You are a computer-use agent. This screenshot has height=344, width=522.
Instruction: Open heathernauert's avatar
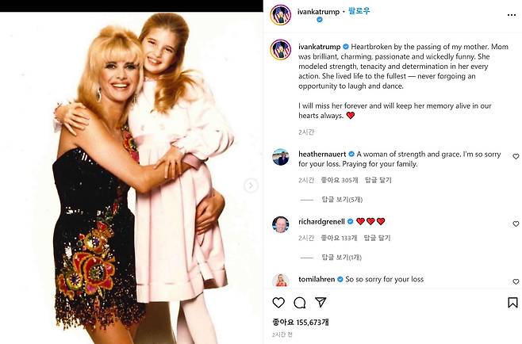281,157
